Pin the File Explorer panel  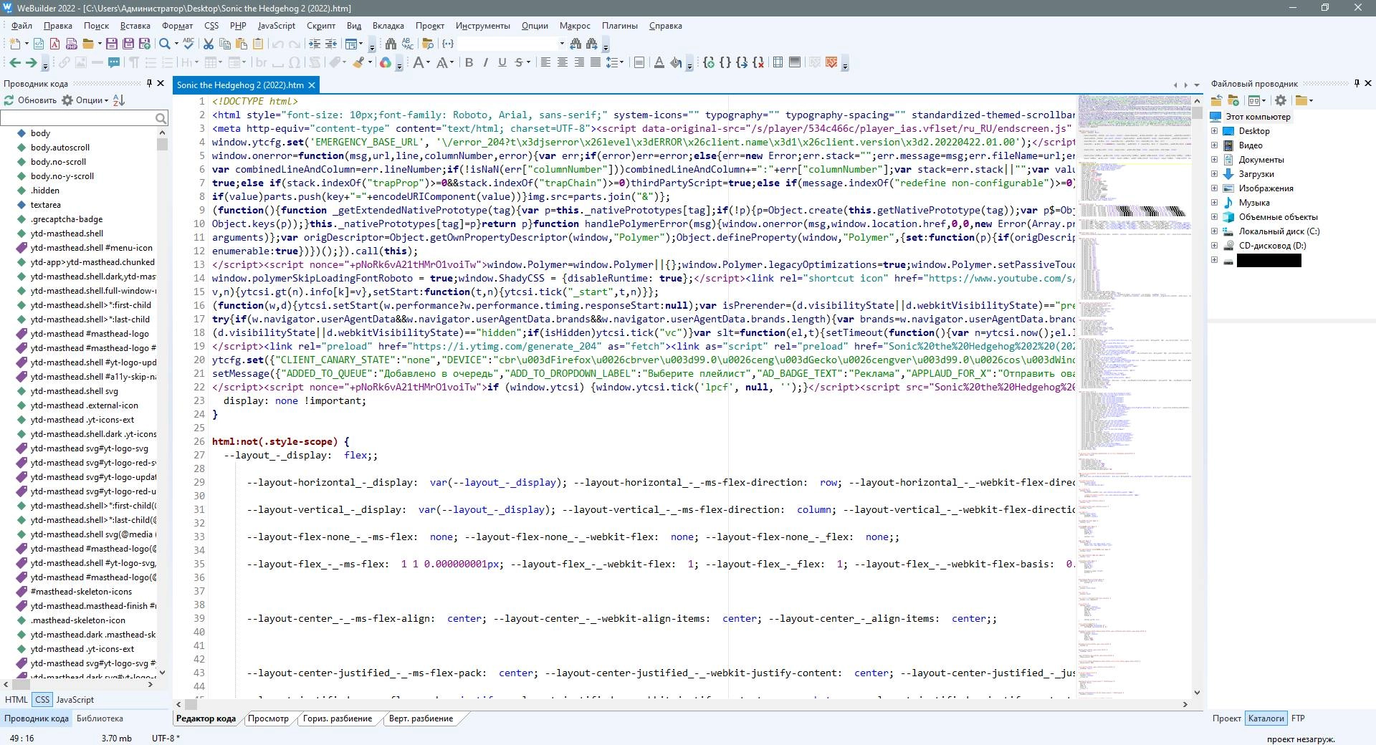(1357, 83)
